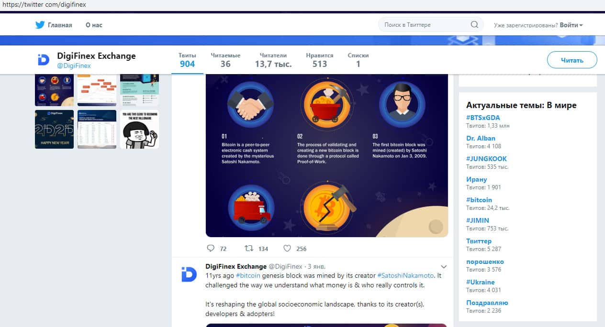
Task: Select the Нравится 513 tab
Action: [x=320, y=60]
